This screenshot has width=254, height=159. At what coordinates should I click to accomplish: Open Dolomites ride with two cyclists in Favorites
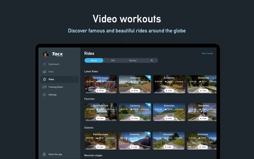[202, 112]
